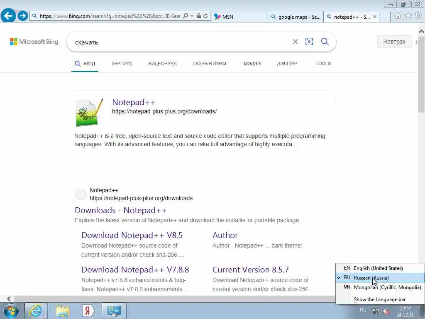Go back with the browser Back arrow
The height and width of the screenshot is (319, 425).
point(8,16)
